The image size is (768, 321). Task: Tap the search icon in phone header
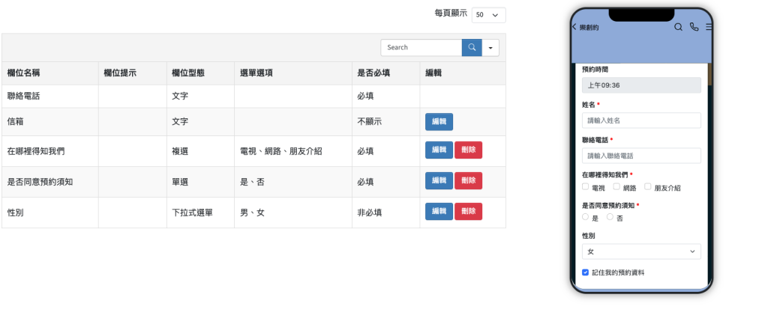tap(678, 27)
